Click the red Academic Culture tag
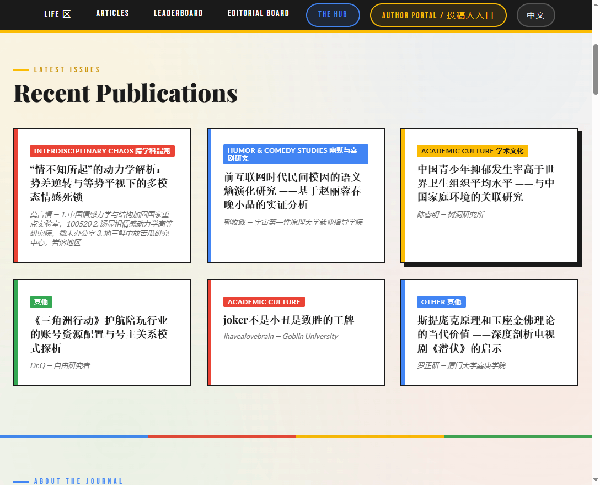 click(264, 302)
